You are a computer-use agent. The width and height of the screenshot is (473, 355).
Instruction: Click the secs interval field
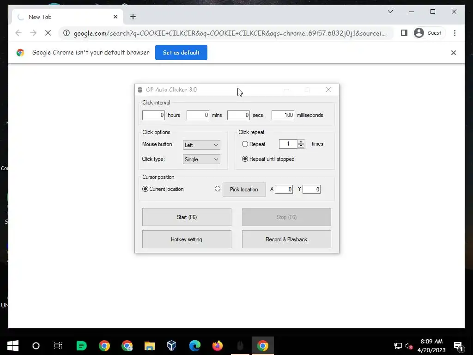pos(238,115)
